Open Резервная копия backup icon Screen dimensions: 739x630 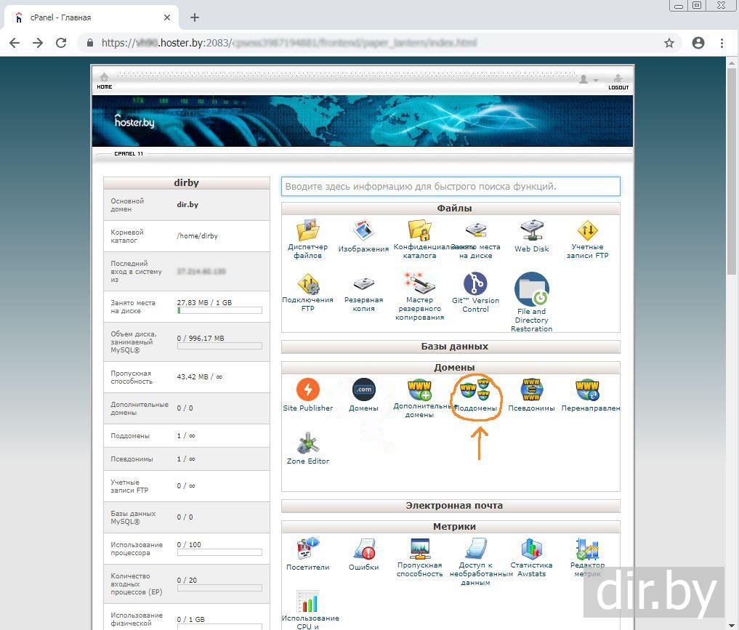tap(363, 284)
